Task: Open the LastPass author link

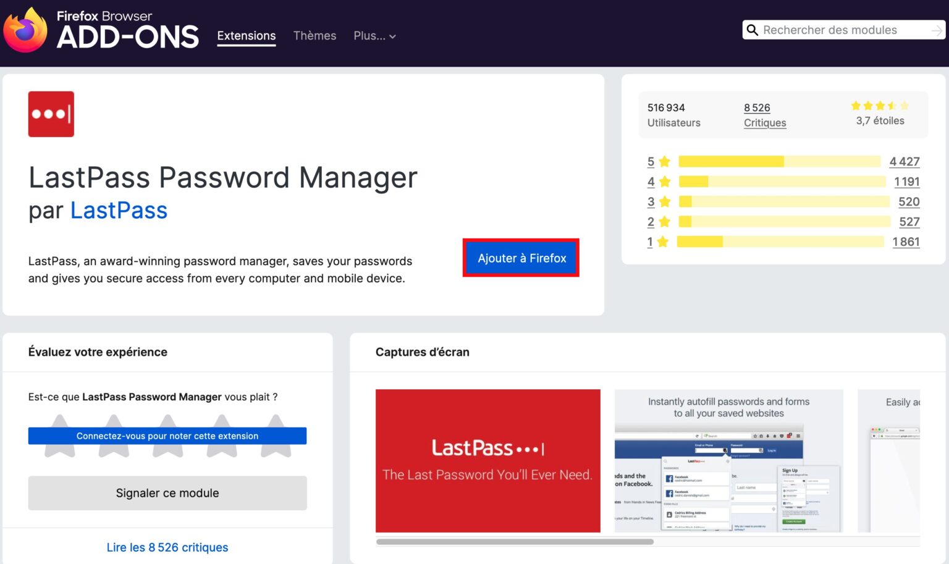Action: click(119, 211)
